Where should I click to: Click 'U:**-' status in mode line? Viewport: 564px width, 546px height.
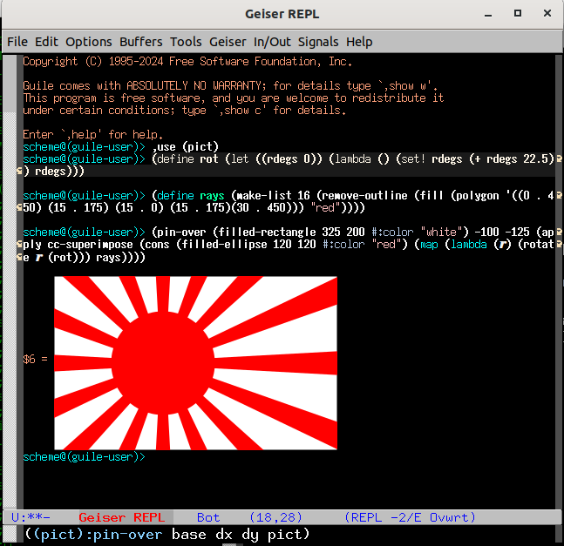31,517
